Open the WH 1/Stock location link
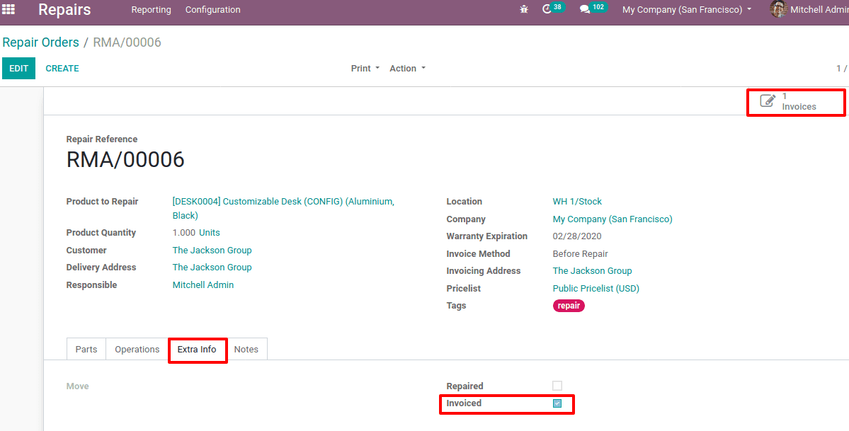The image size is (849, 431). [x=577, y=202]
